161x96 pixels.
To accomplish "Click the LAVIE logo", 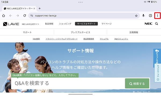I will (11, 24).
